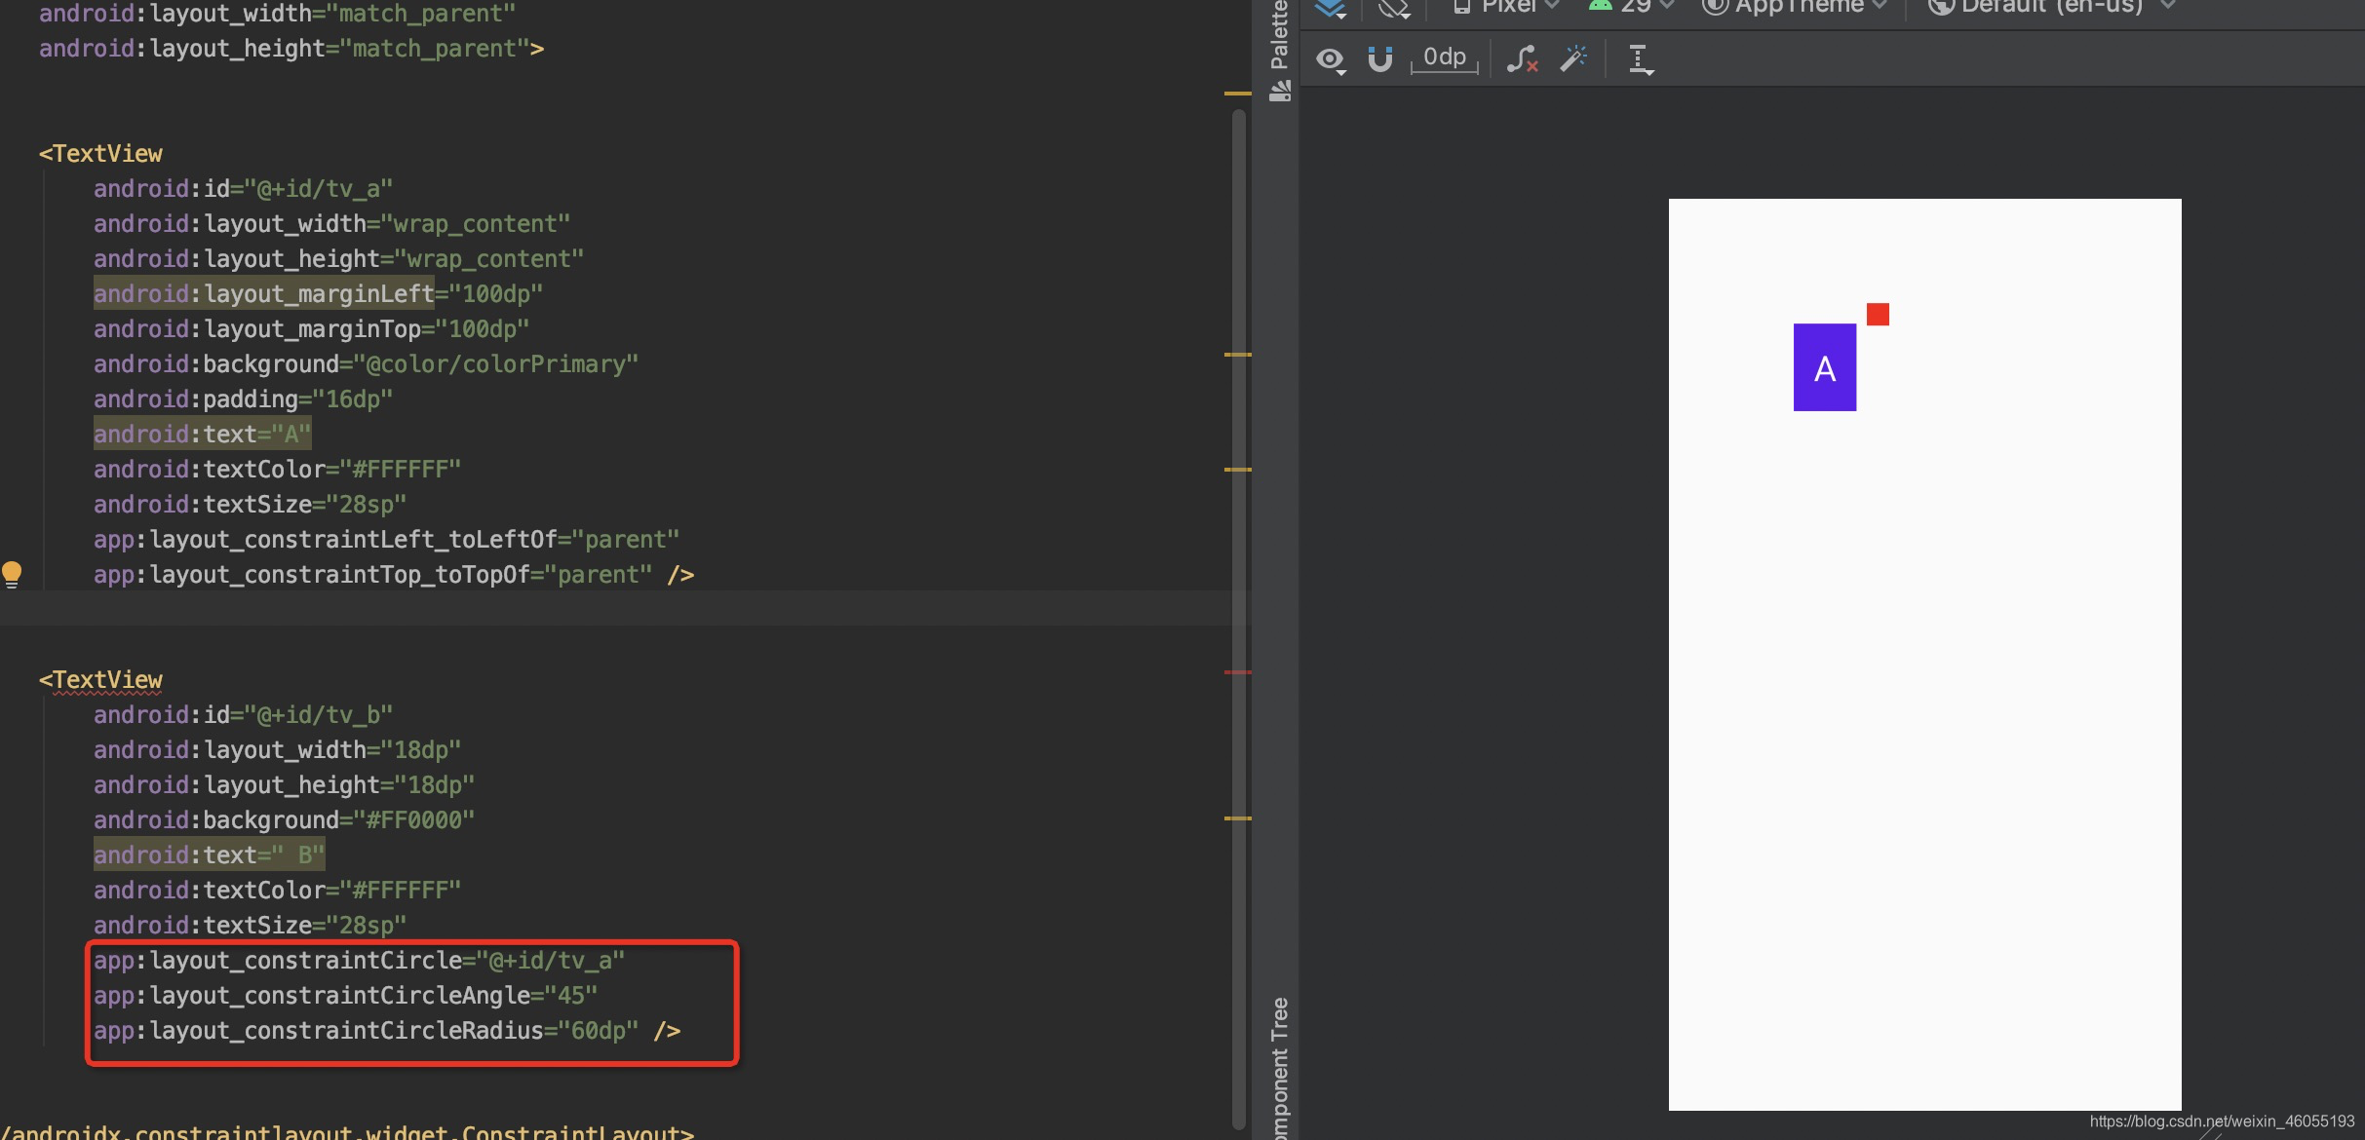Click the android:padding="16dp" line
Screen dimensions: 2365x1140
point(243,399)
